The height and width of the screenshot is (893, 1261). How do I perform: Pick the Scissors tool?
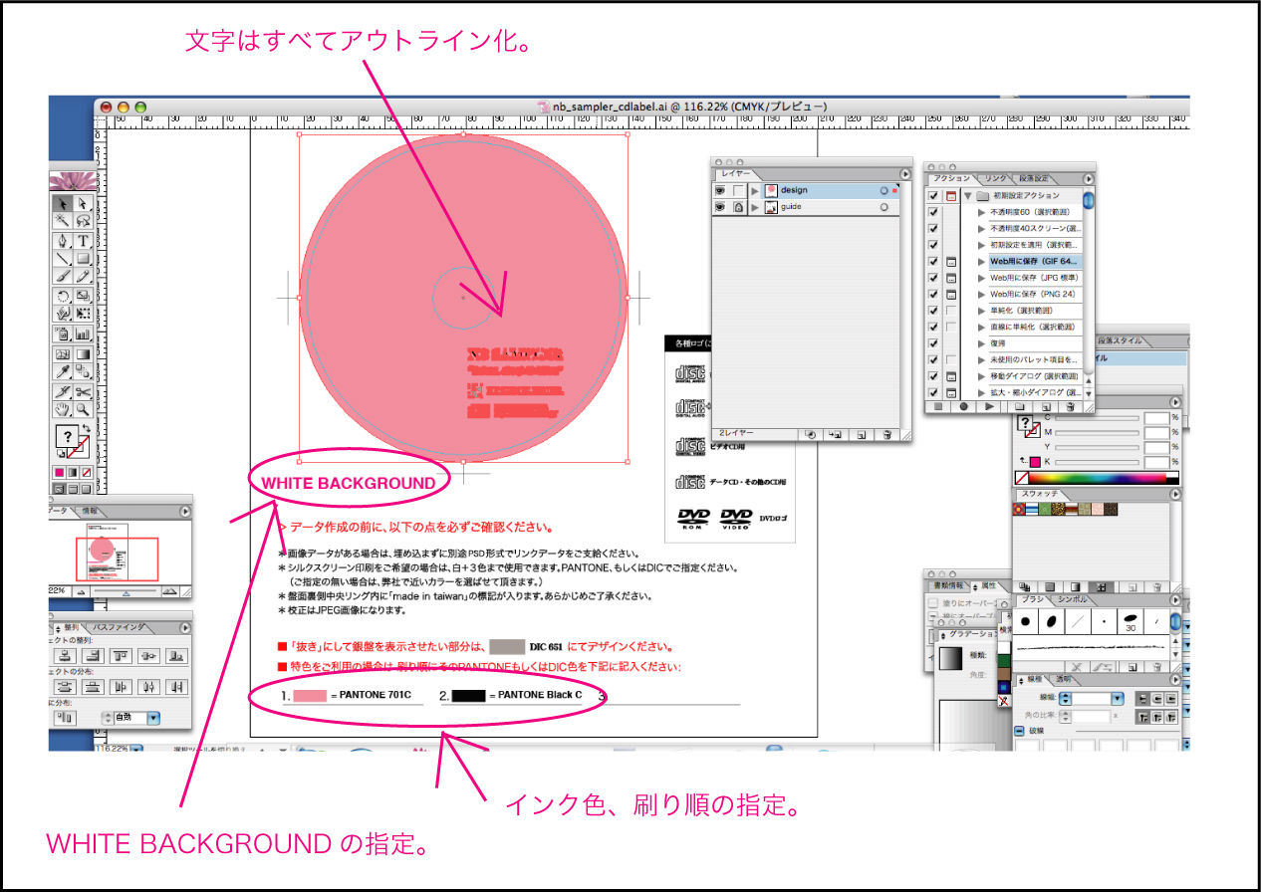[x=83, y=391]
